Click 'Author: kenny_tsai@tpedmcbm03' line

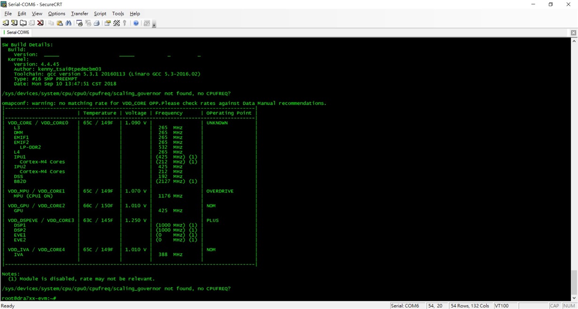coord(57,69)
